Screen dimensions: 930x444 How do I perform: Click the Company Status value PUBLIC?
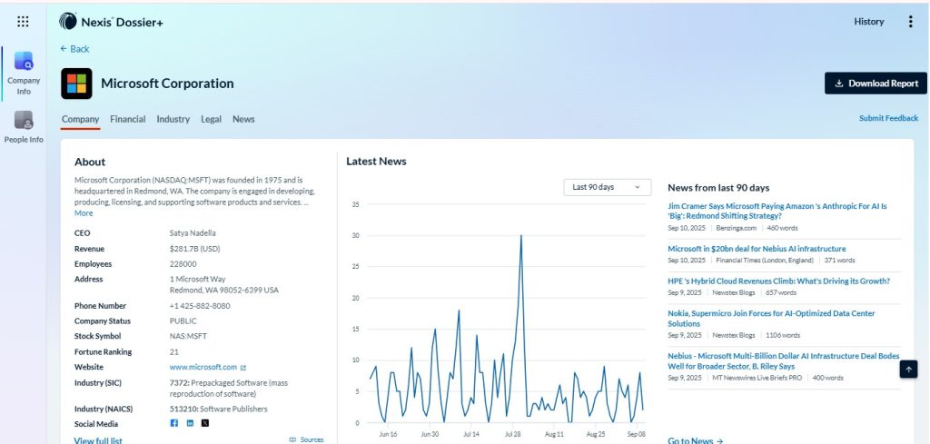click(x=183, y=321)
